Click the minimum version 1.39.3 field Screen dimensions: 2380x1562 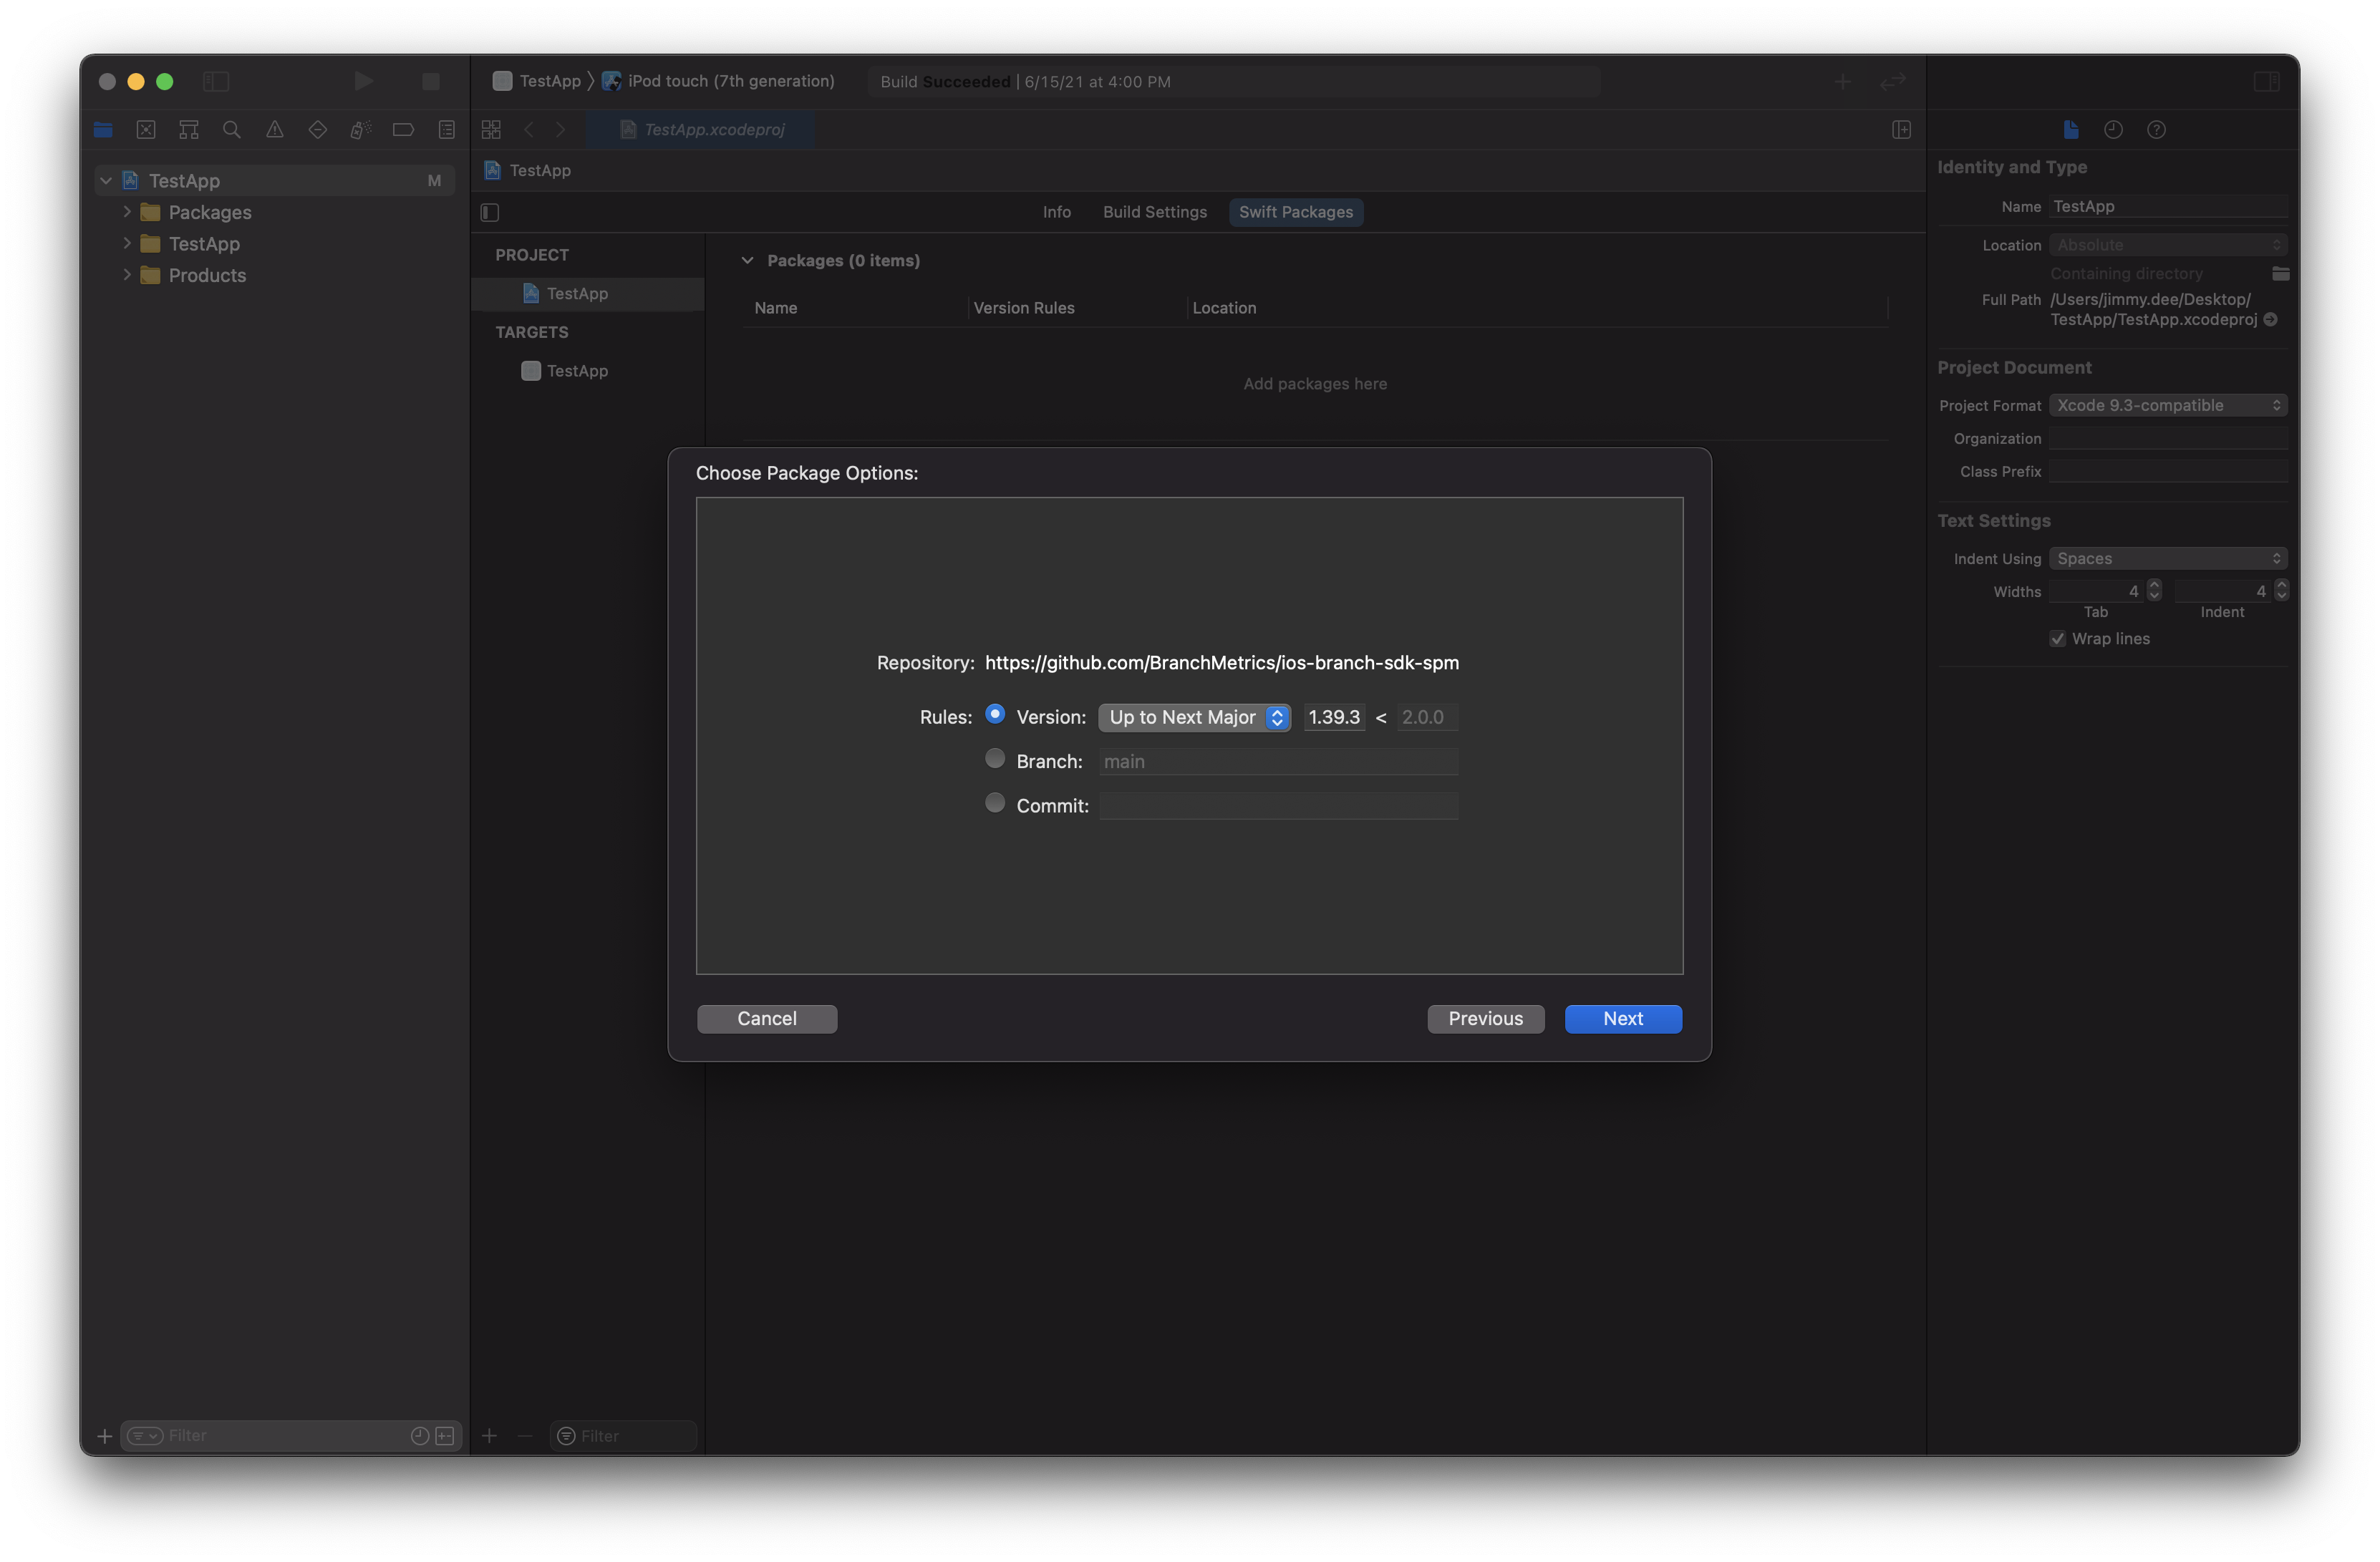pyautogui.click(x=1334, y=717)
